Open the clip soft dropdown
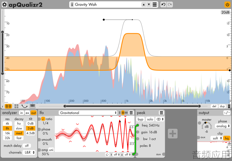 (x=217, y=138)
